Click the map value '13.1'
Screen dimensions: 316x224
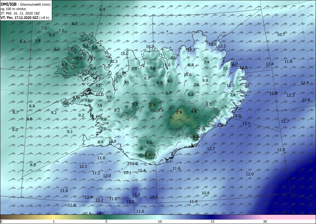coord(246,123)
